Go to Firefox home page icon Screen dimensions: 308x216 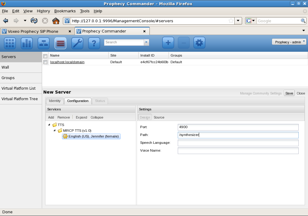pos(56,21)
